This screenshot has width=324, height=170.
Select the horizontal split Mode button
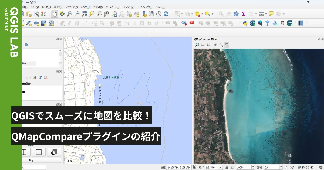39,152
